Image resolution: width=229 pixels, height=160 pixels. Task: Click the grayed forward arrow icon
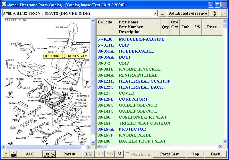(223, 13)
